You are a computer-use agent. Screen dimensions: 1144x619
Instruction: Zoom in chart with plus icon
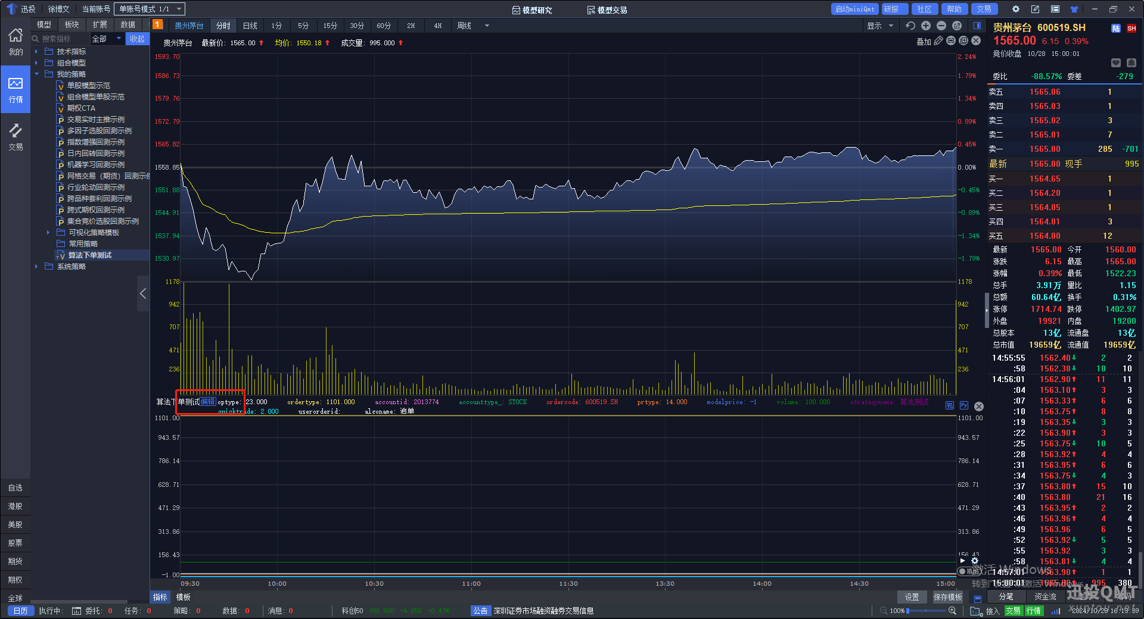coord(926,26)
